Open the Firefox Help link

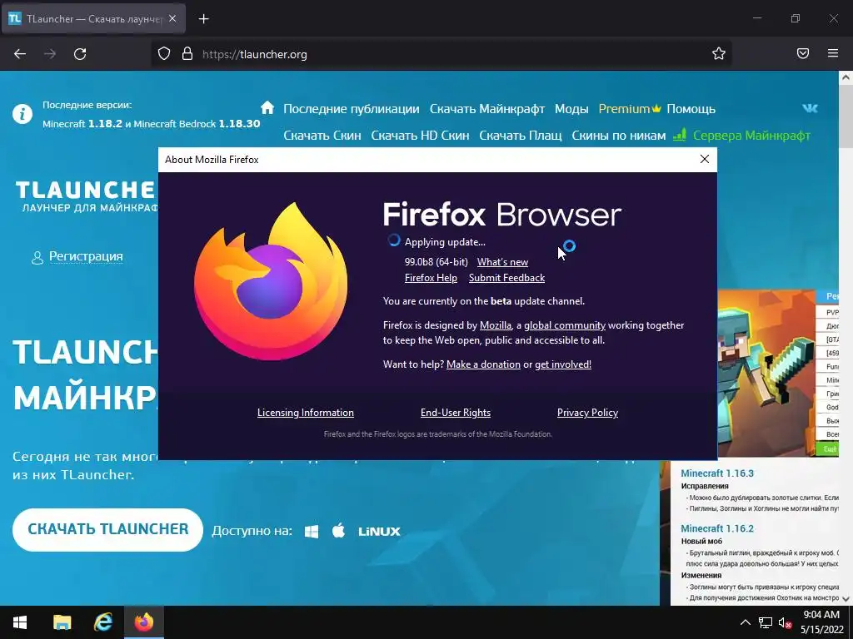tap(431, 278)
